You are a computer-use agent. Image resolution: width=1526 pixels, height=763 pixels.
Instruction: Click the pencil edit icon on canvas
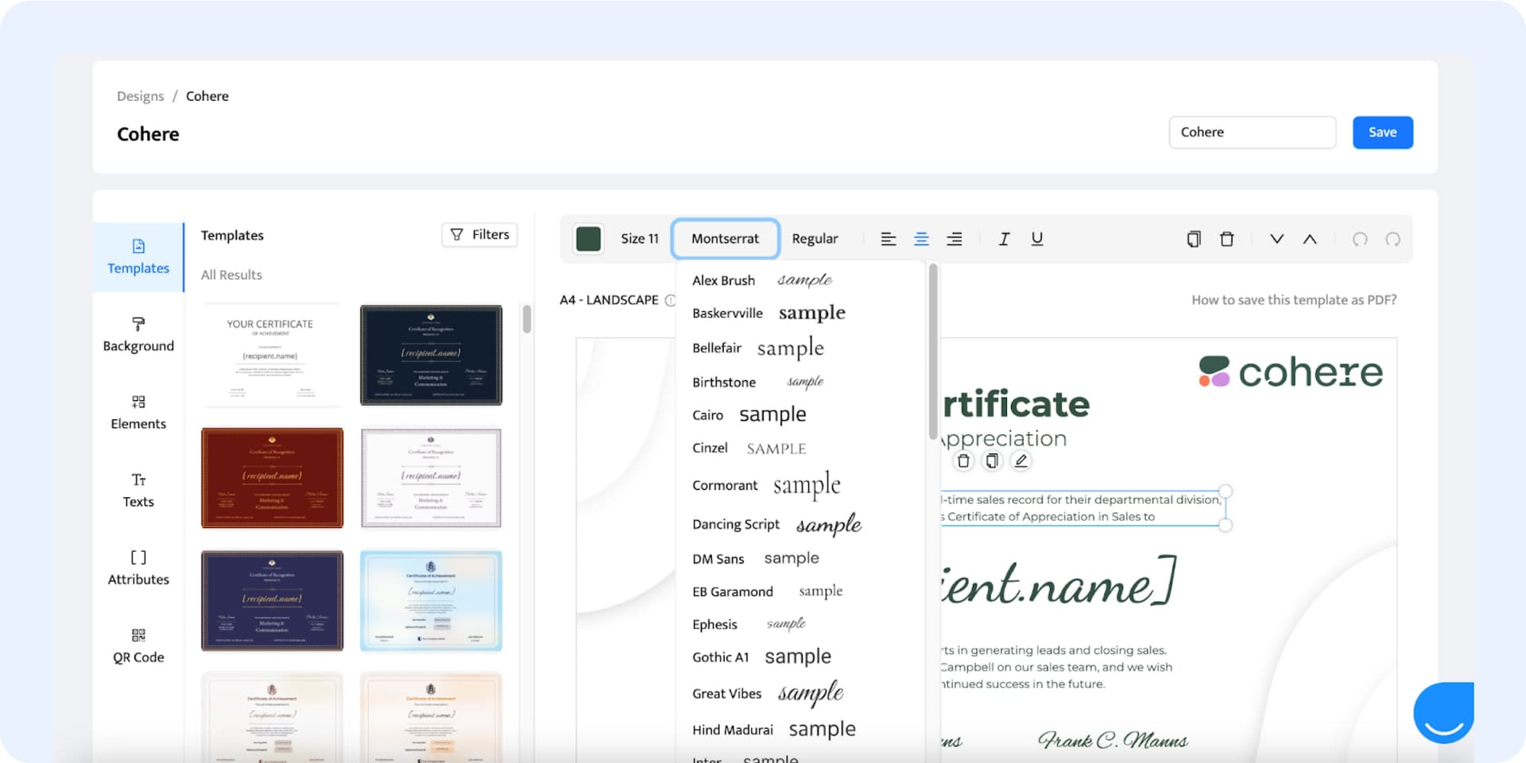(x=1021, y=460)
